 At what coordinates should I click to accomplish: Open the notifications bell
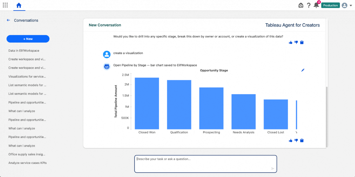(x=316, y=5)
